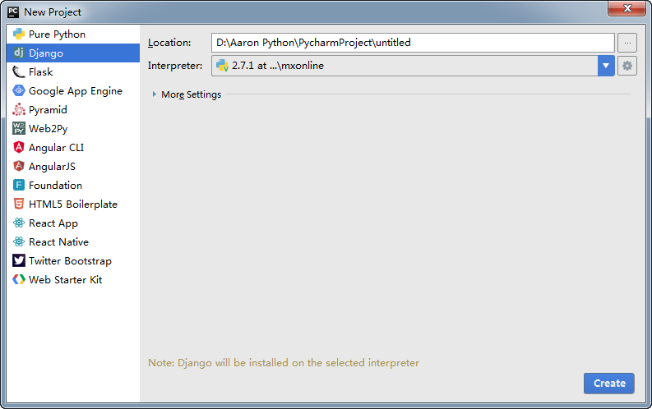
Task: Click the Foundation F icon
Action: 19,185
